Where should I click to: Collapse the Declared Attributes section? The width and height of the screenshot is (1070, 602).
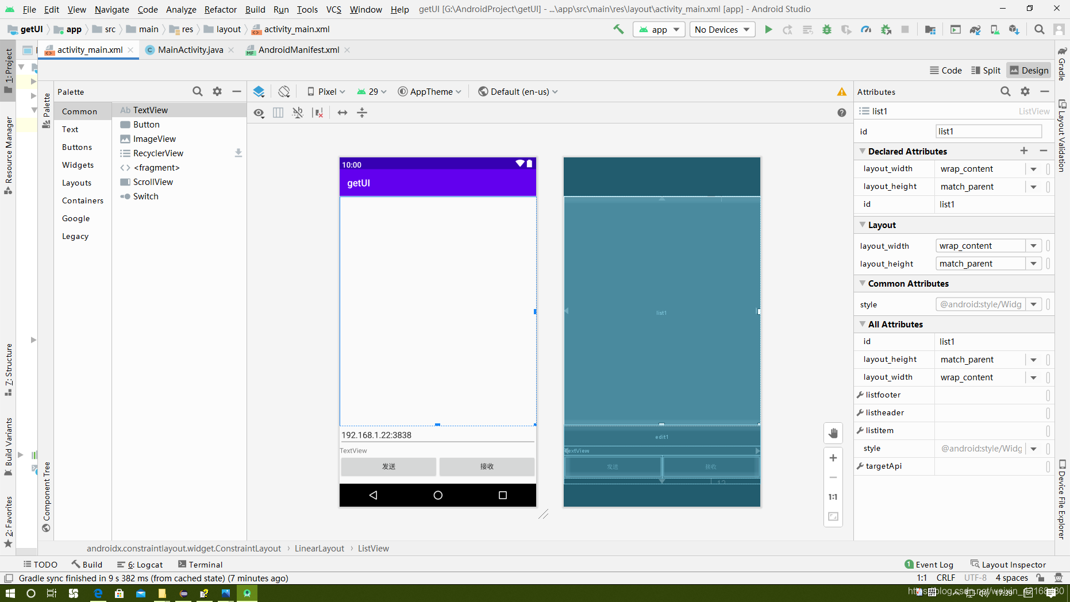(x=863, y=151)
